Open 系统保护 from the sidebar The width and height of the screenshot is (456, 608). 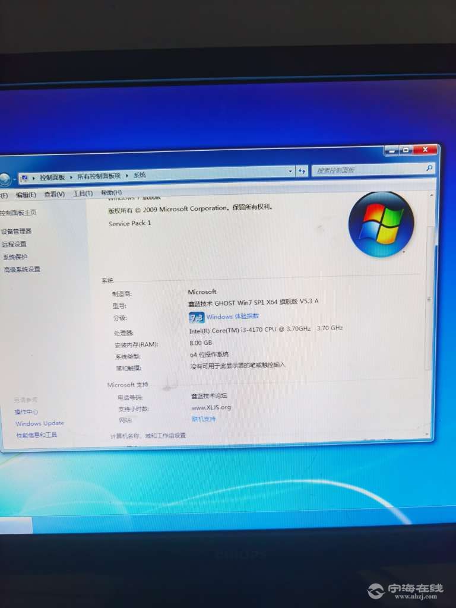point(15,257)
